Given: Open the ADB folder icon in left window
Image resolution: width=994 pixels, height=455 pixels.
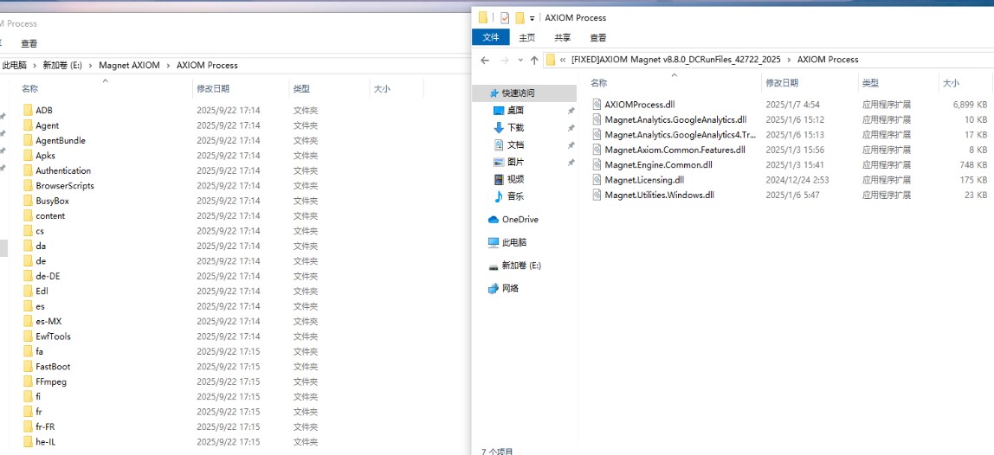Looking at the screenshot, I should point(27,110).
